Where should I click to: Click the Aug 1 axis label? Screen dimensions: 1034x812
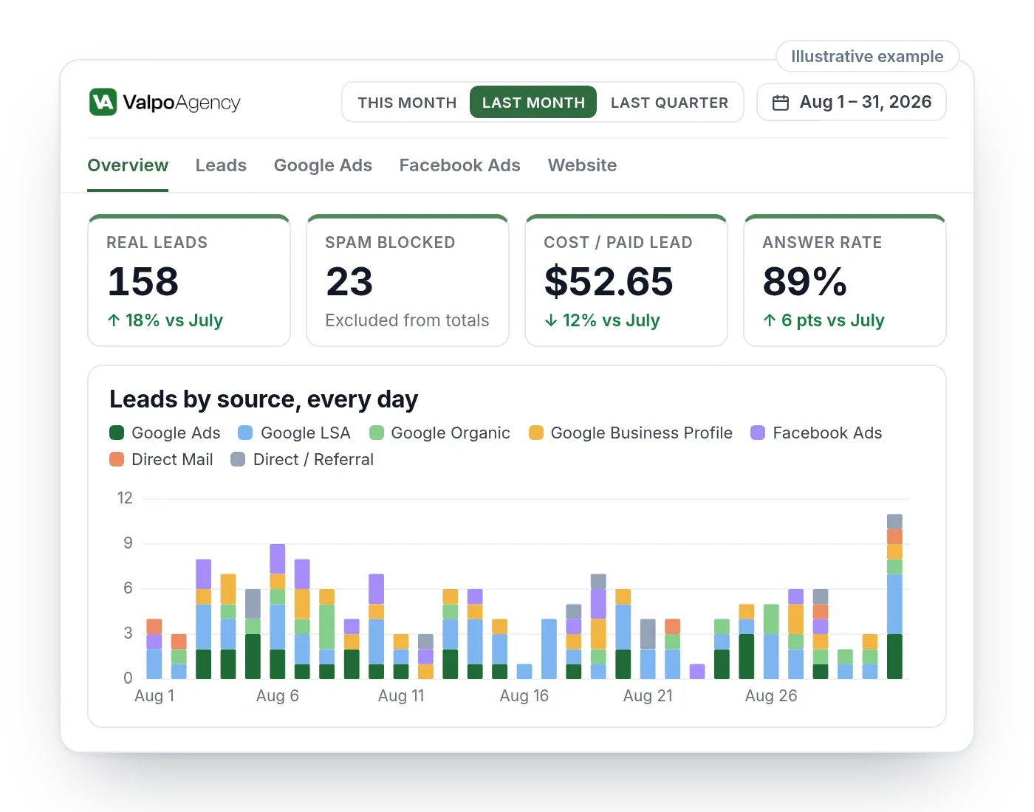(x=154, y=695)
